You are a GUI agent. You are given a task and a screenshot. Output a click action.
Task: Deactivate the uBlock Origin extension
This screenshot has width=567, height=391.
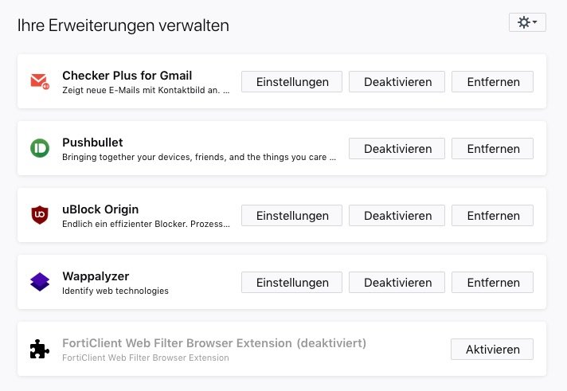[x=398, y=215]
